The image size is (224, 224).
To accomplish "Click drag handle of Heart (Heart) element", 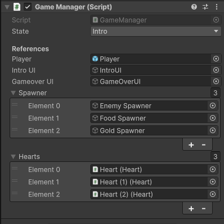I will click(15, 168).
